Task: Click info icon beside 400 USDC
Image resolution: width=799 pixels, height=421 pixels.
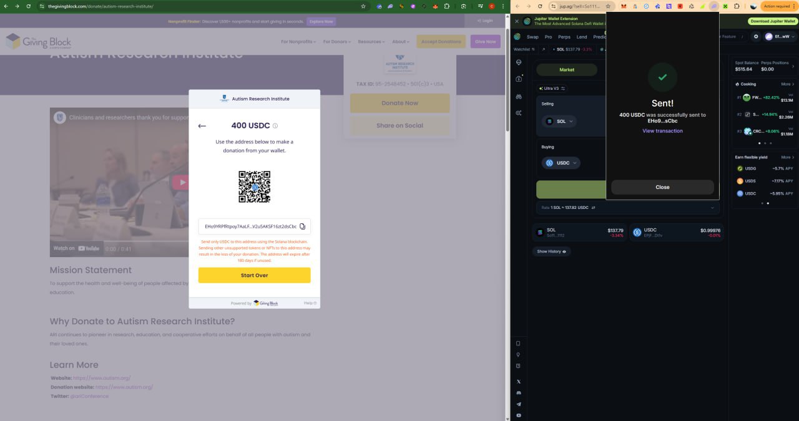Action: (275, 126)
